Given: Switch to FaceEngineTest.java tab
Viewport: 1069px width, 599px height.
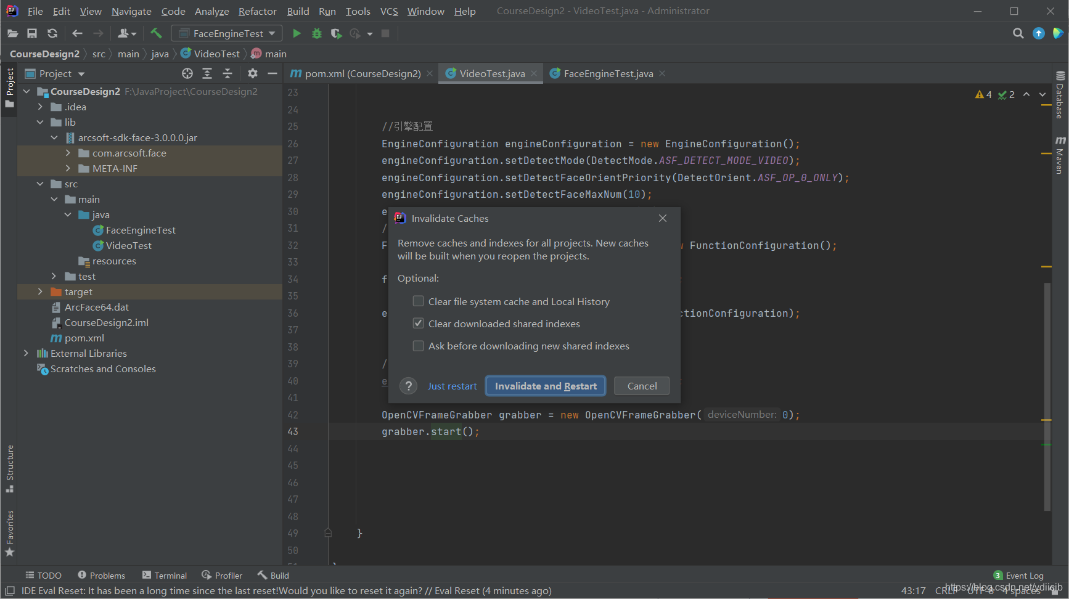Looking at the screenshot, I should (x=608, y=73).
